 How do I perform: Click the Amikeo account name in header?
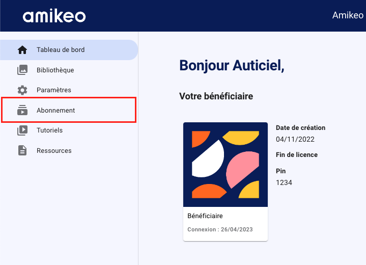point(348,15)
